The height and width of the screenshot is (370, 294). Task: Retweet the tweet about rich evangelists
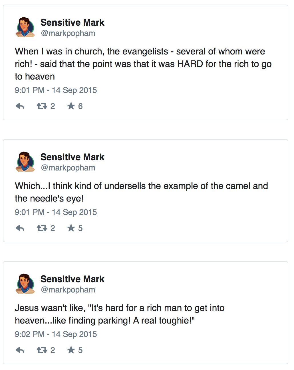42,106
